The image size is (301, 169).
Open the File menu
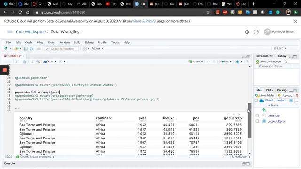[8, 42]
